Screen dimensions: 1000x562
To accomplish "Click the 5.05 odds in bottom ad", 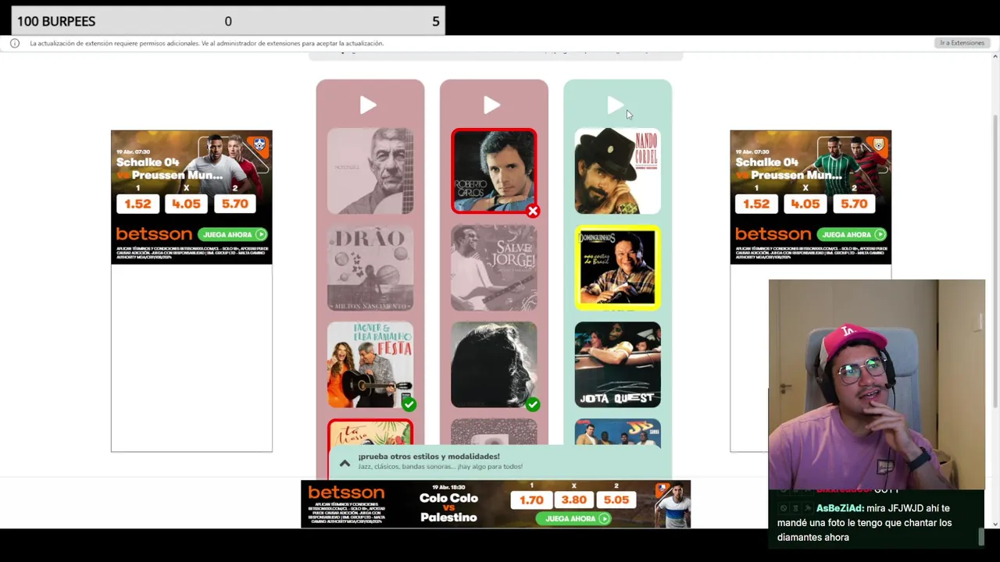I will (616, 500).
